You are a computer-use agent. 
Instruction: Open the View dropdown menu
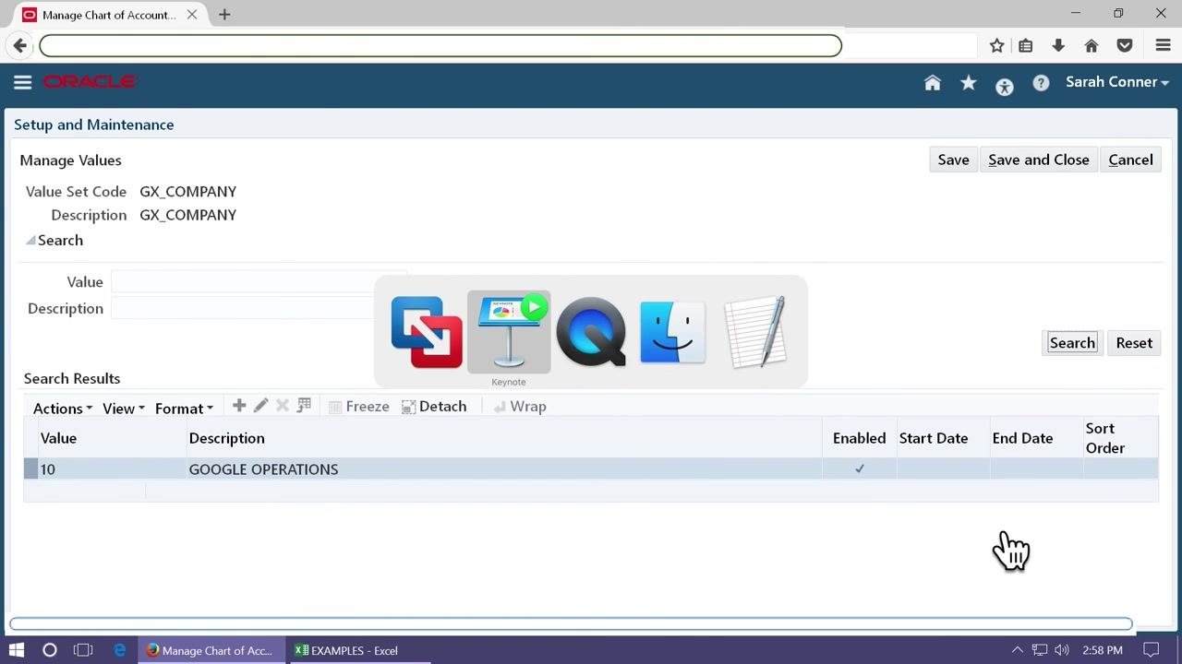tap(124, 409)
